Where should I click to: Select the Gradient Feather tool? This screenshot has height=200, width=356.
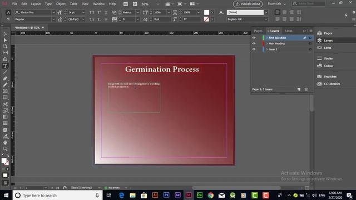pos(5,123)
